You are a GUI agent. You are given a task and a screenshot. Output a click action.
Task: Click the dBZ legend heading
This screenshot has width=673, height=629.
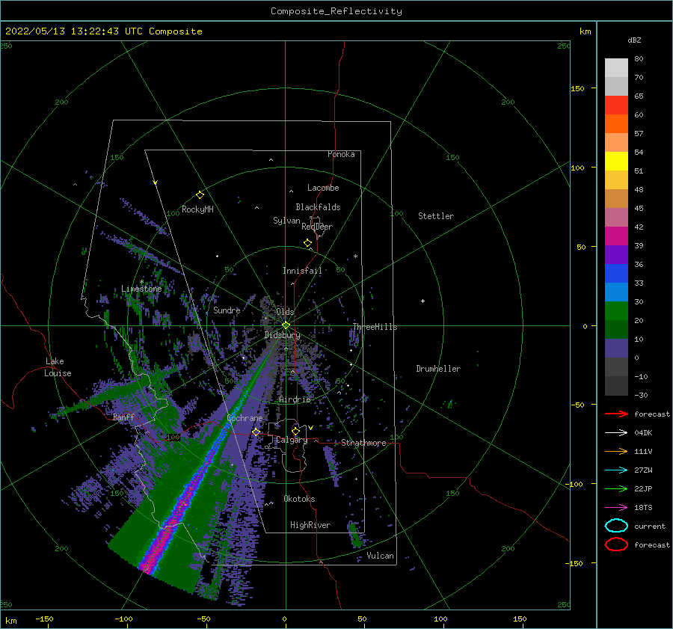point(634,40)
